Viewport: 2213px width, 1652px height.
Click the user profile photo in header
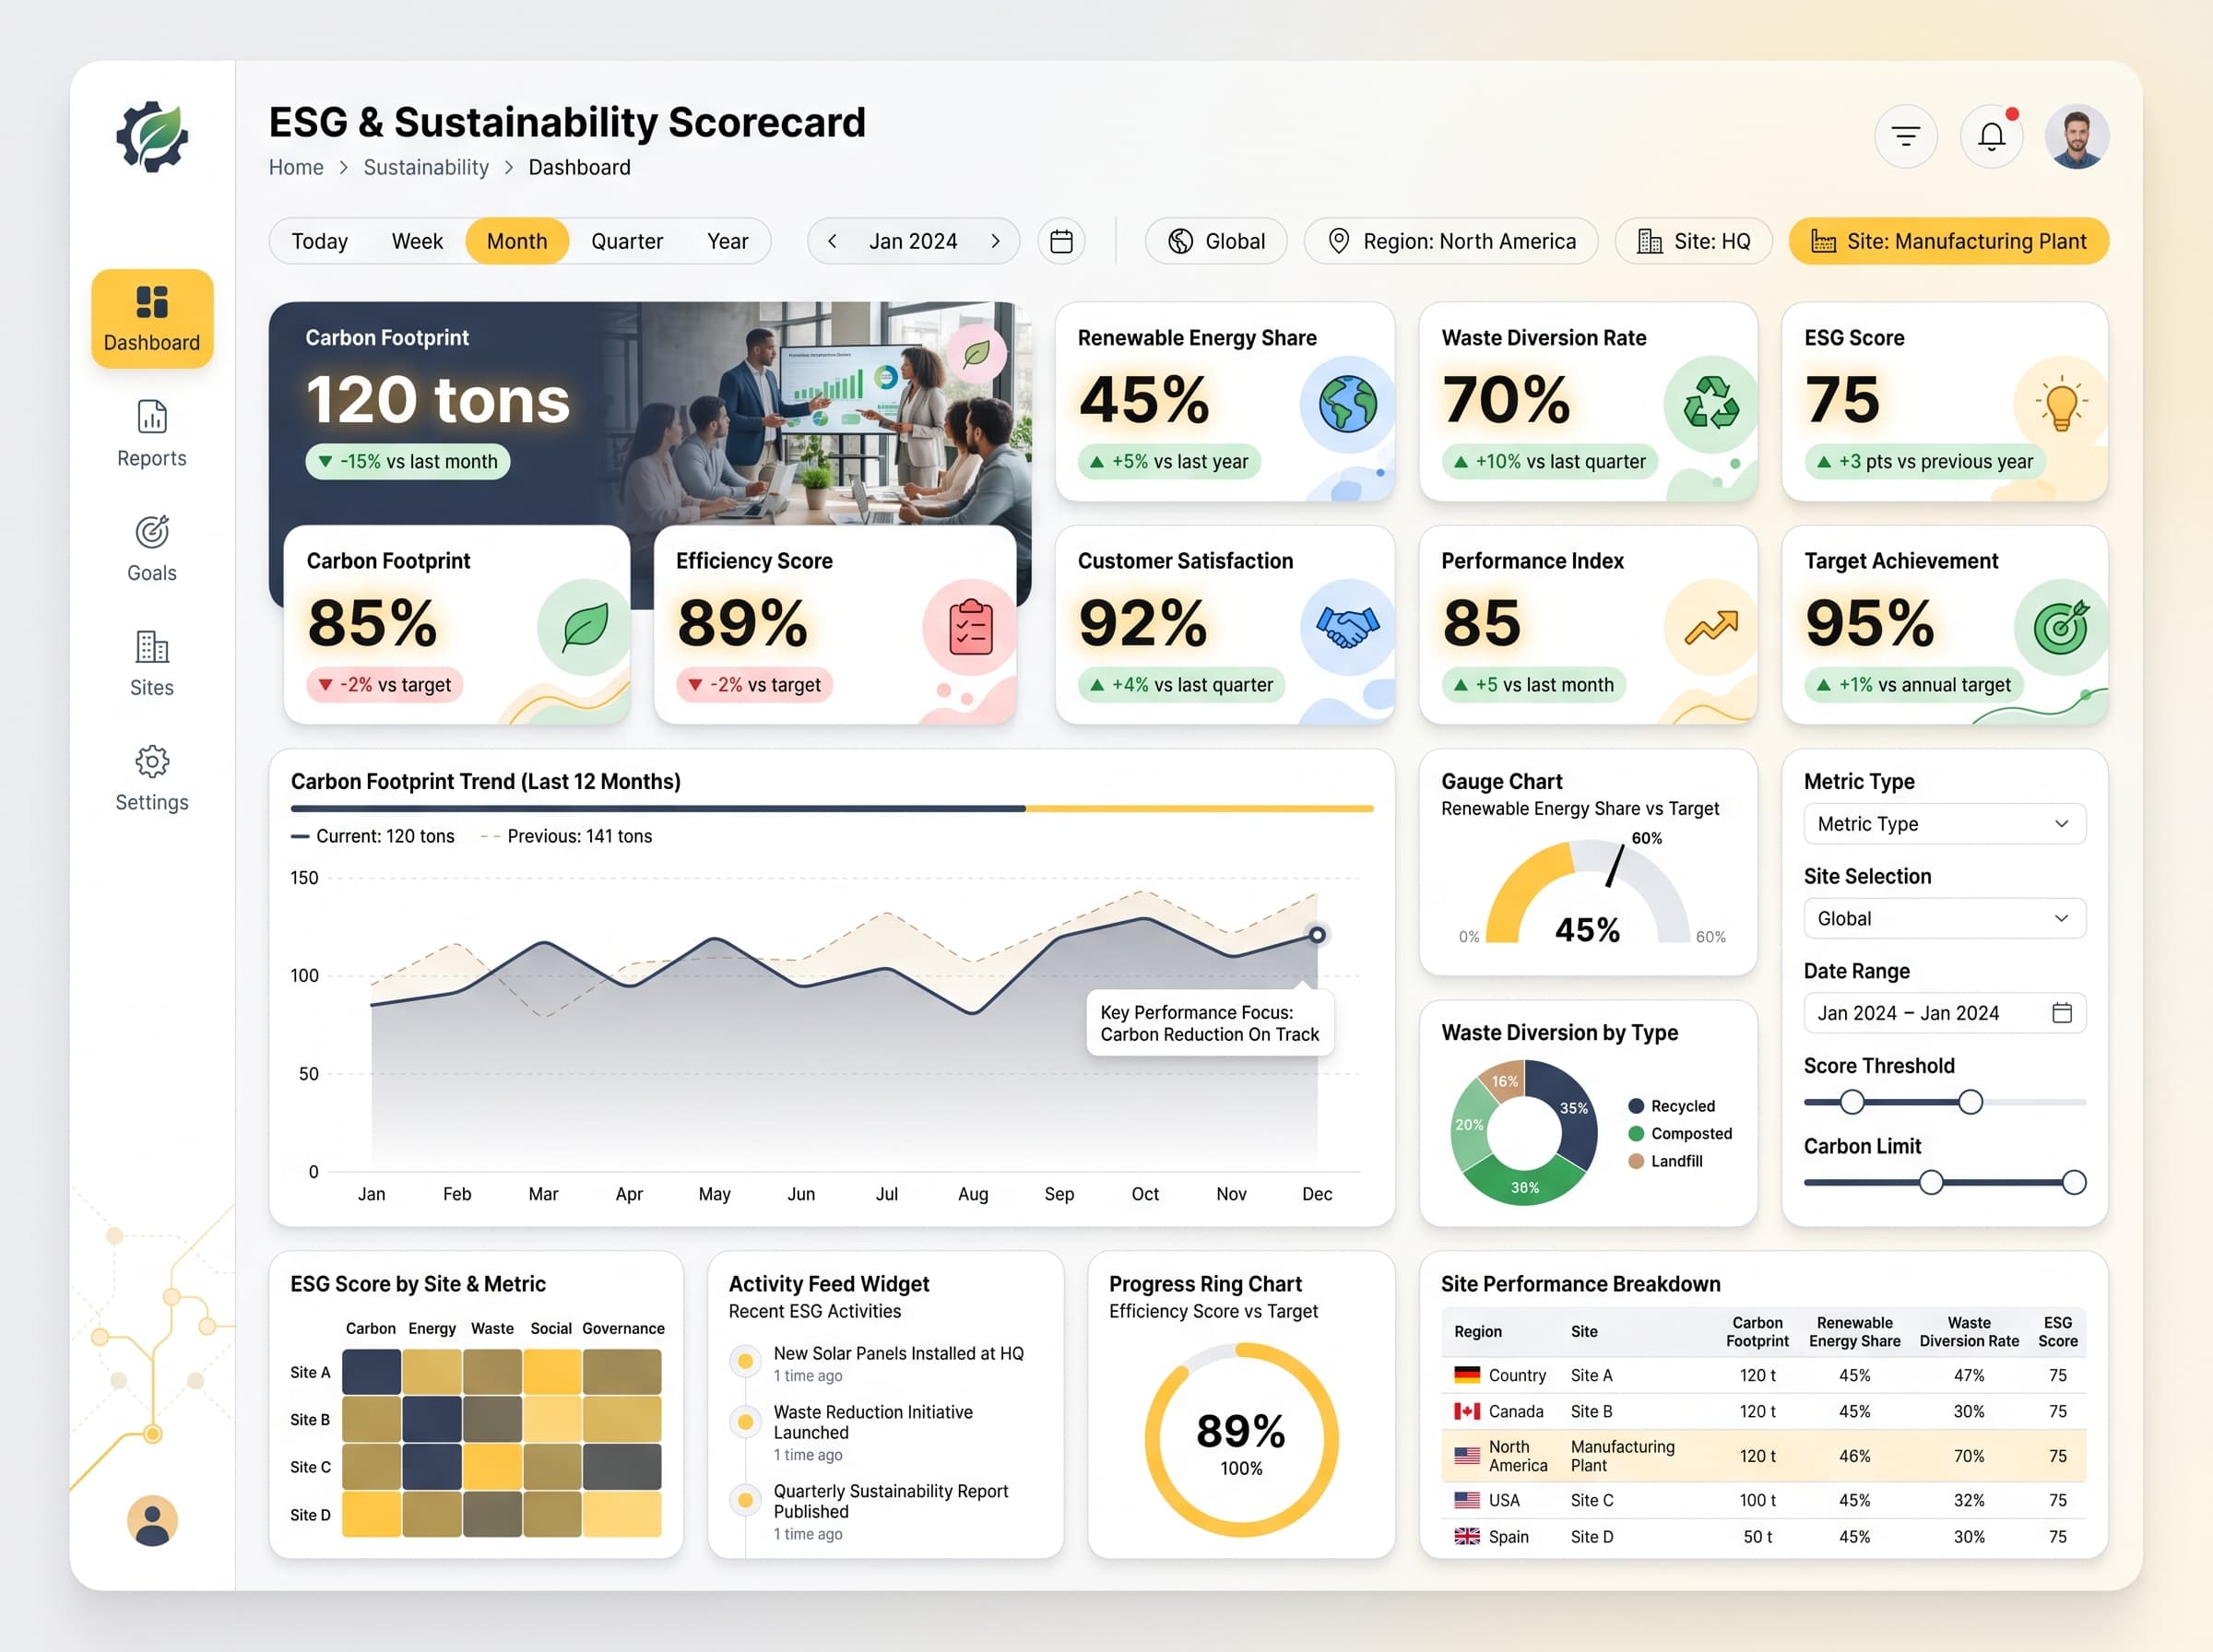[2077, 137]
